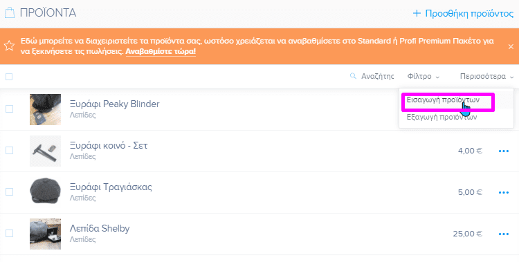Dismiss the orange upgrade banner

pos(511,46)
